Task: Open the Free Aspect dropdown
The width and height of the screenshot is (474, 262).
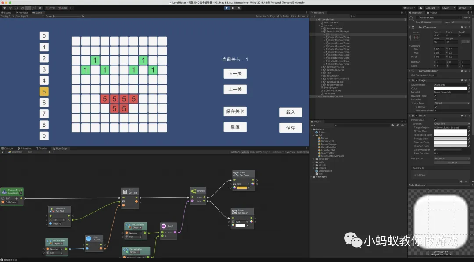Action: coord(29,16)
